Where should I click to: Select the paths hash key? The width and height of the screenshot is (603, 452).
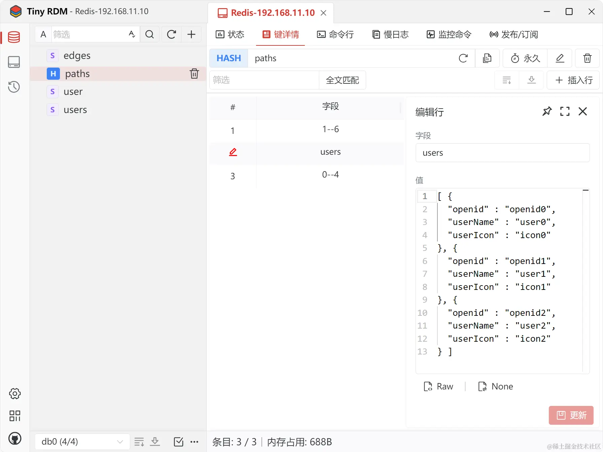118,74
